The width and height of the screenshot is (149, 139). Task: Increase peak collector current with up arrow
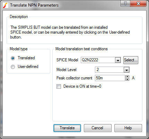[x=127, y=77]
